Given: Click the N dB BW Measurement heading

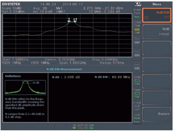Looking at the screenshot, I should tap(64, 69).
